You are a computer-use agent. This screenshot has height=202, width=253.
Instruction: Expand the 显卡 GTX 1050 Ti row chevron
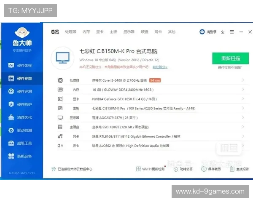(243, 99)
